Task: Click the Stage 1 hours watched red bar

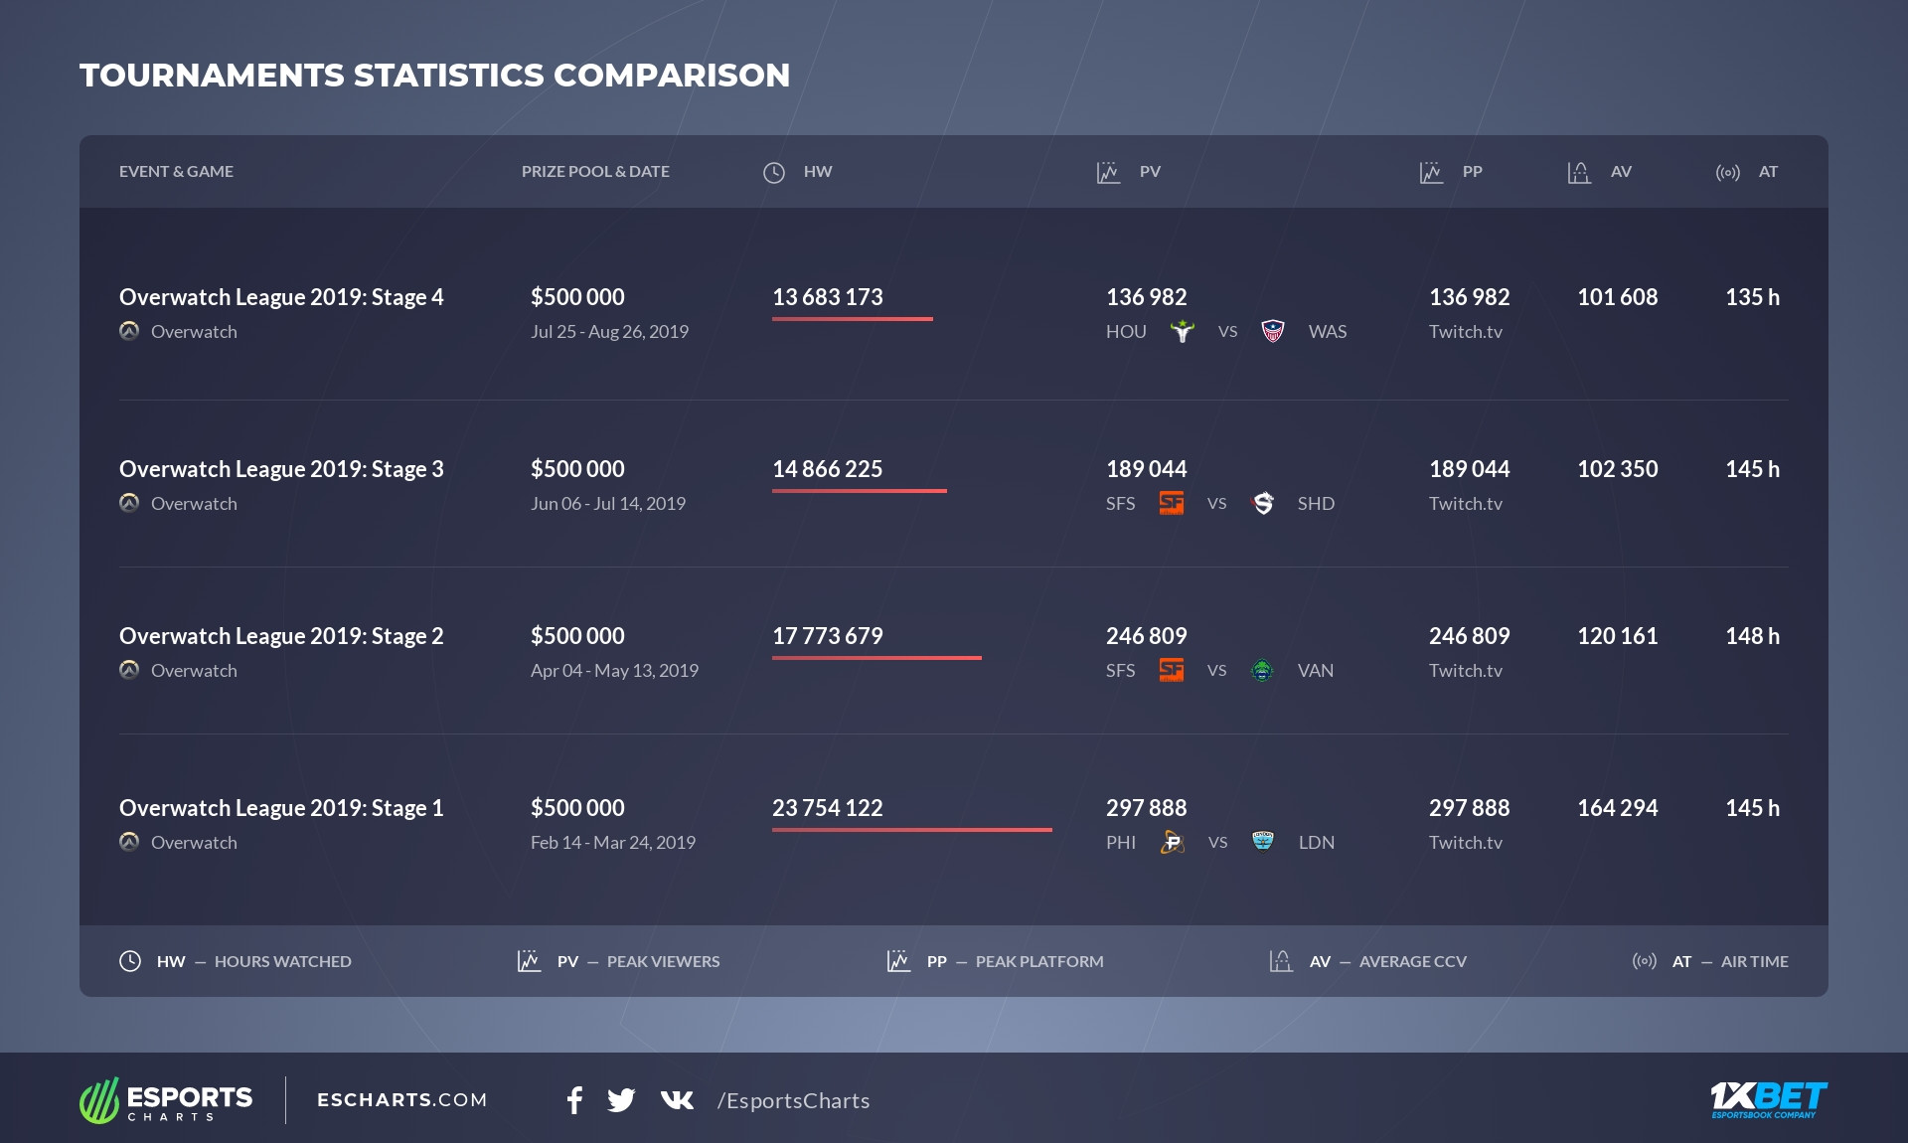Action: [x=911, y=829]
